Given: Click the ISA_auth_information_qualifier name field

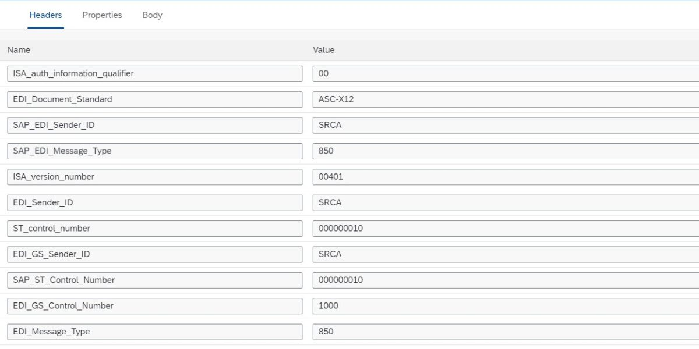Looking at the screenshot, I should 155,73.
